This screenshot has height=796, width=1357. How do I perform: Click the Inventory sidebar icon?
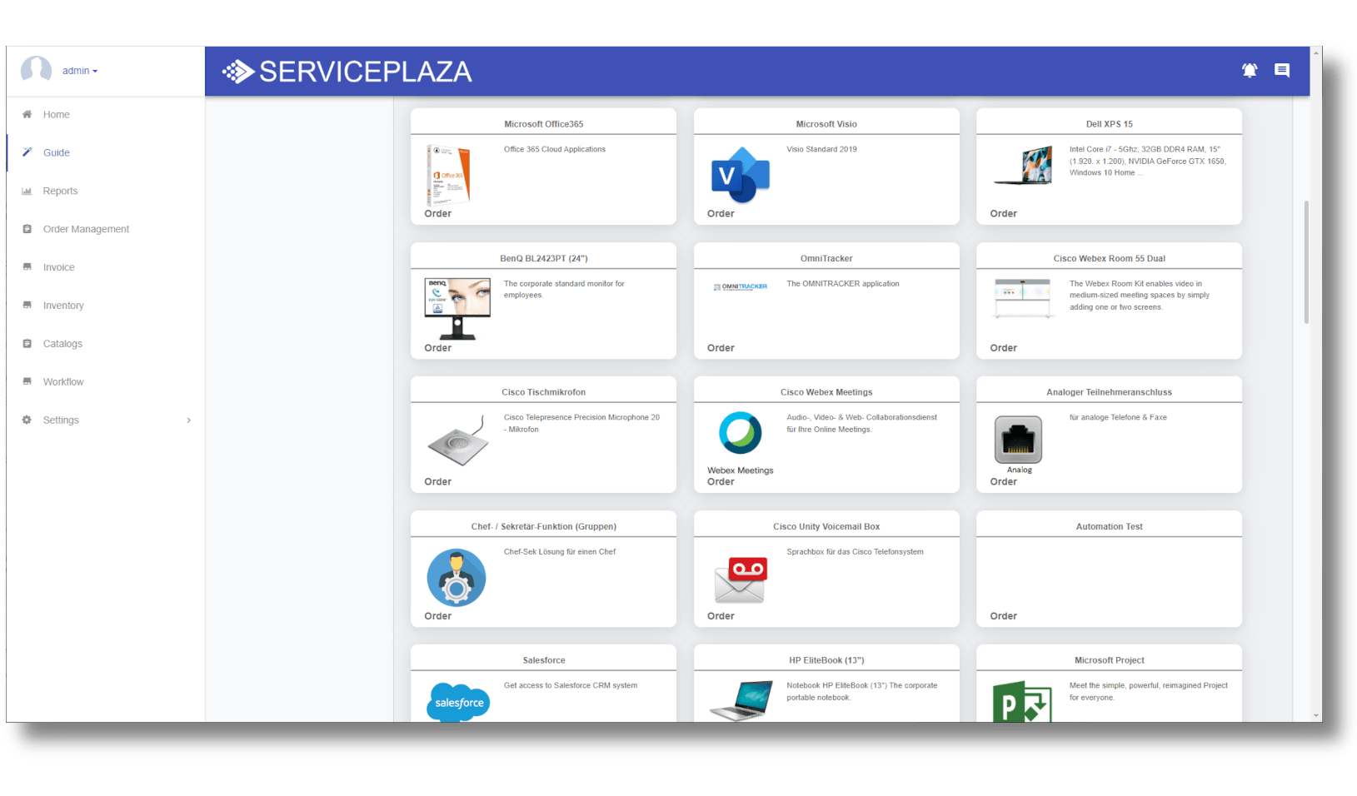tap(27, 306)
